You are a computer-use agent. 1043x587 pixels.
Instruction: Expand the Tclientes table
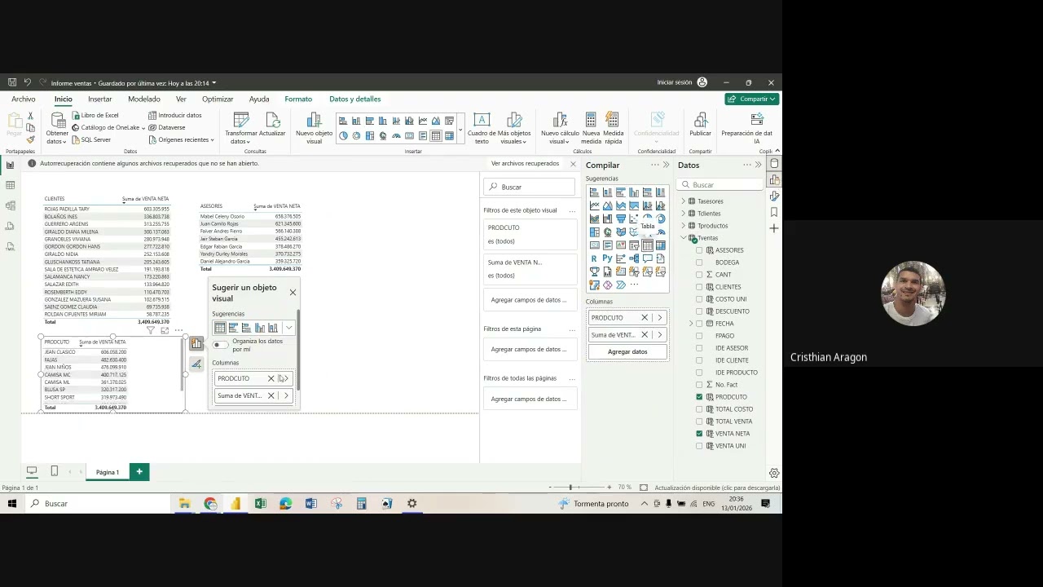click(x=683, y=214)
